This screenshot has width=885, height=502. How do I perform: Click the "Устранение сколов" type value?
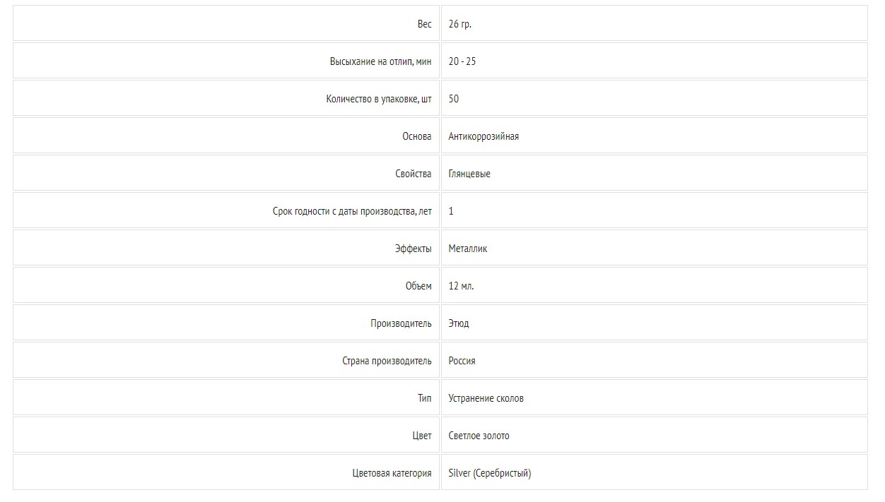tap(486, 398)
